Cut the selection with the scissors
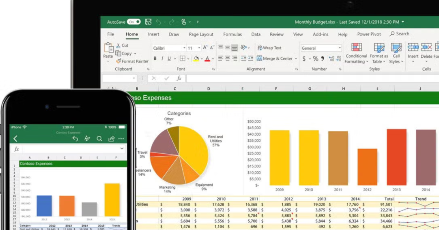 click(x=119, y=46)
